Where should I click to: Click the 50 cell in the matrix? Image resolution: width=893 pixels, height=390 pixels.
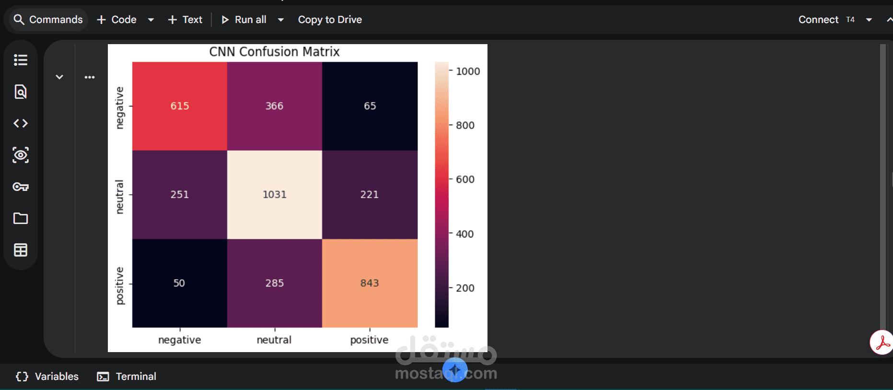click(x=180, y=283)
